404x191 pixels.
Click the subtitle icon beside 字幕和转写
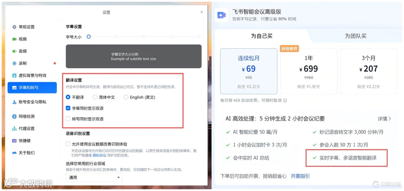pyautogui.click(x=15, y=88)
